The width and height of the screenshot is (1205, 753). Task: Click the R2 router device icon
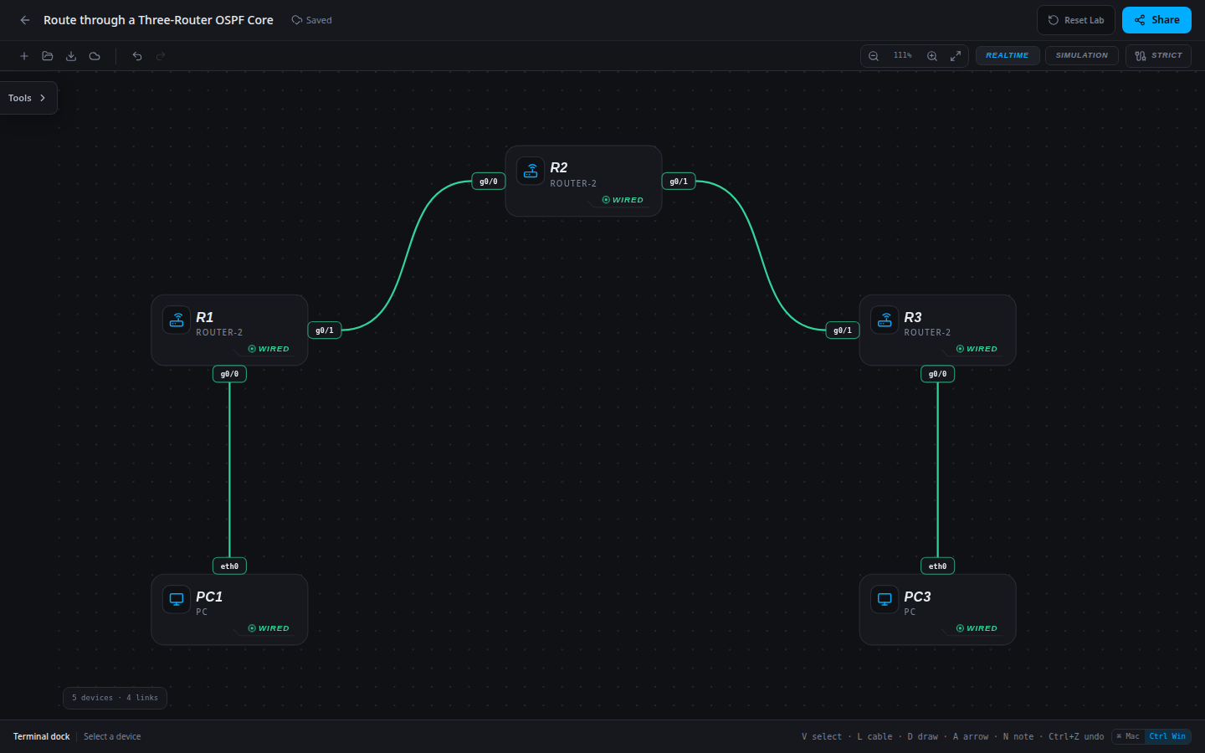pyautogui.click(x=531, y=171)
